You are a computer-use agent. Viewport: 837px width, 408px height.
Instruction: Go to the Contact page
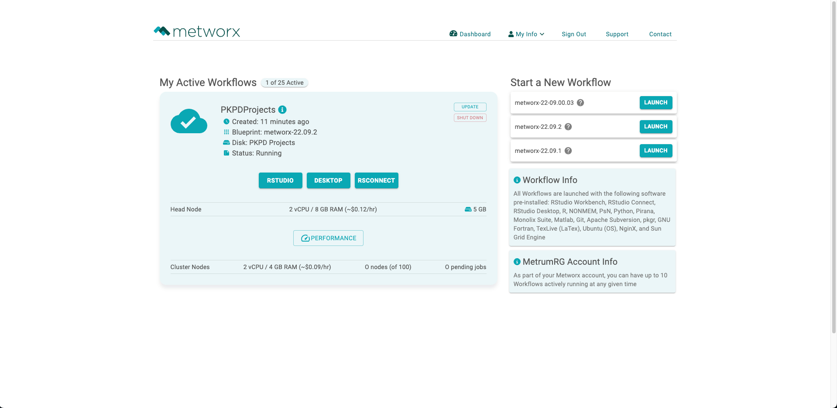pos(660,34)
